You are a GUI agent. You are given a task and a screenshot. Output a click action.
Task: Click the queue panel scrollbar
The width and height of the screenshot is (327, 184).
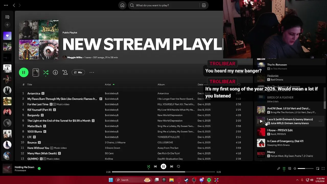325,98
